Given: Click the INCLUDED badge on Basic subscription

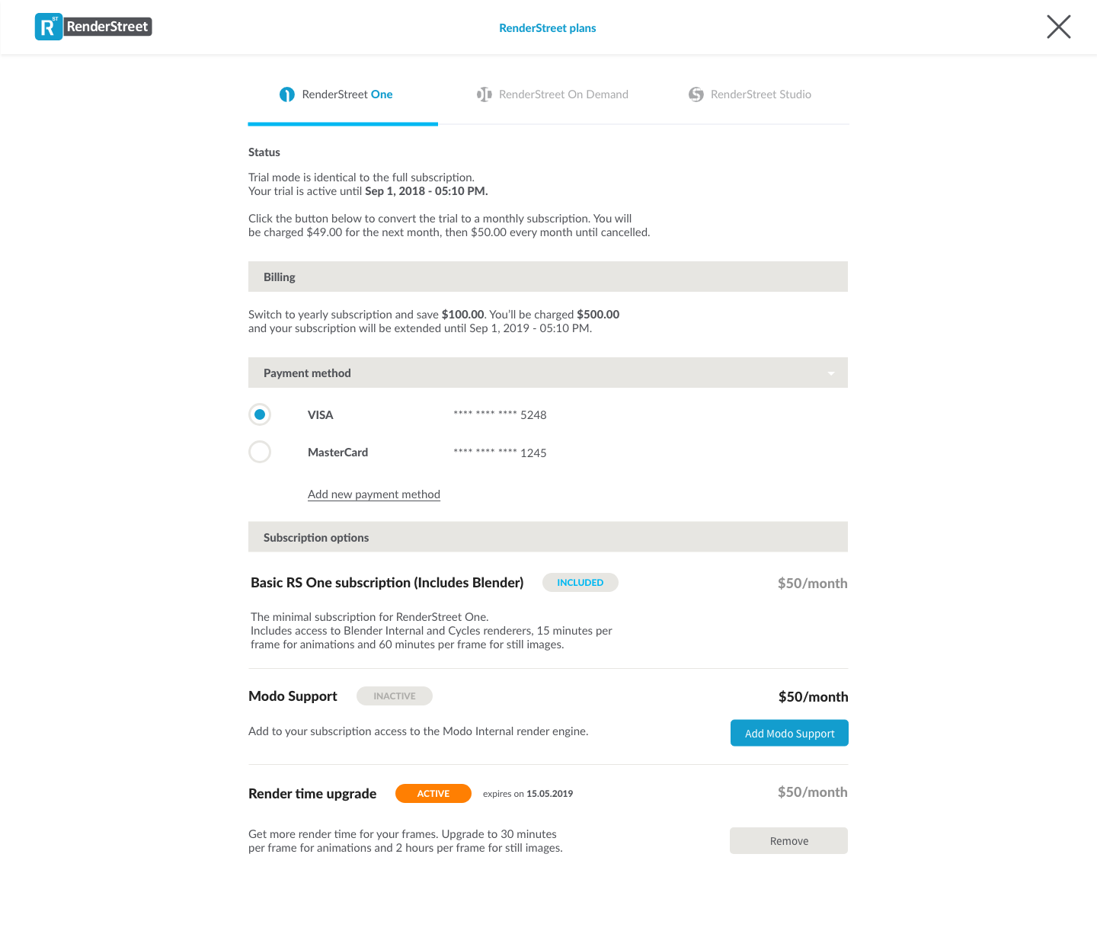Looking at the screenshot, I should pos(580,583).
